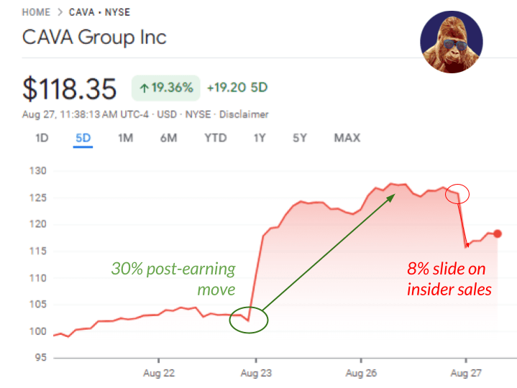Open the Disclaimer link
Image resolution: width=517 pixels, height=388 pixels.
(x=244, y=114)
